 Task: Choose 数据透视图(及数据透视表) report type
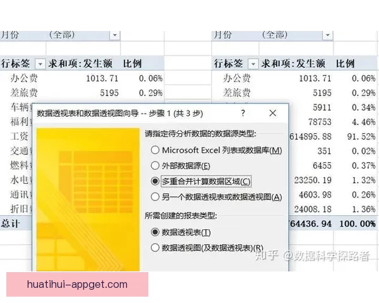[x=155, y=247]
